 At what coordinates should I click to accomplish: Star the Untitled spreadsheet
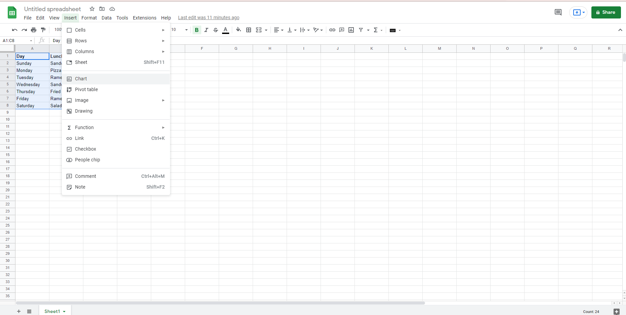(92, 9)
